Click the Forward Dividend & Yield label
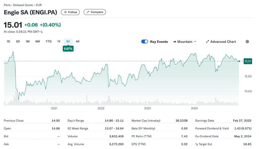 coord(212,128)
